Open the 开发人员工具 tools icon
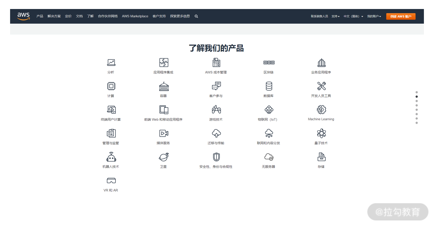Screen dimensions: 434x226 (321, 86)
